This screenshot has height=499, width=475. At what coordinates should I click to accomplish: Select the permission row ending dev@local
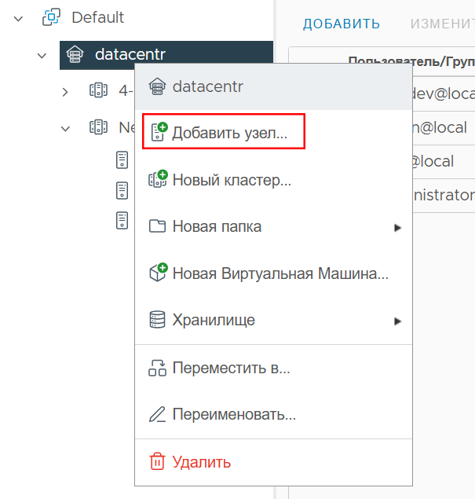tap(444, 94)
